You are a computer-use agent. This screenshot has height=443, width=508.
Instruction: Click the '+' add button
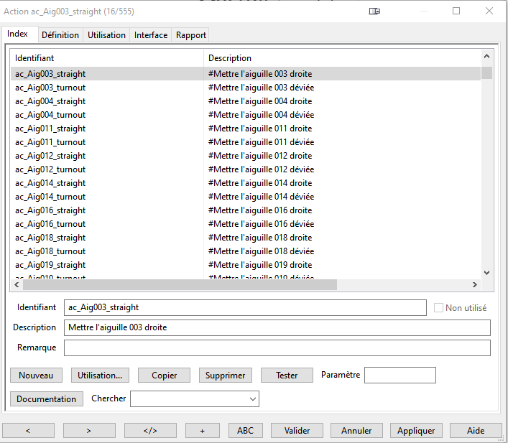[203, 431]
